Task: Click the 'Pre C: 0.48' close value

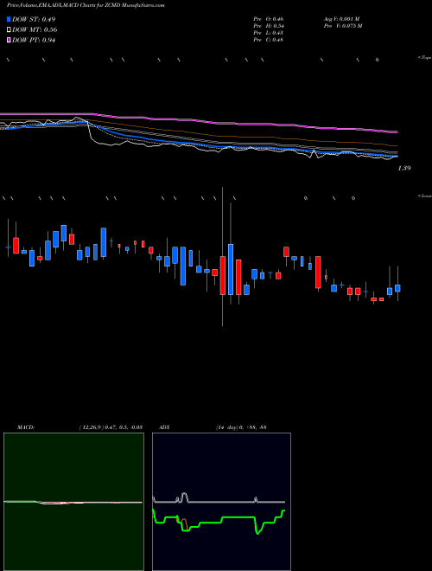Action: click(269, 40)
